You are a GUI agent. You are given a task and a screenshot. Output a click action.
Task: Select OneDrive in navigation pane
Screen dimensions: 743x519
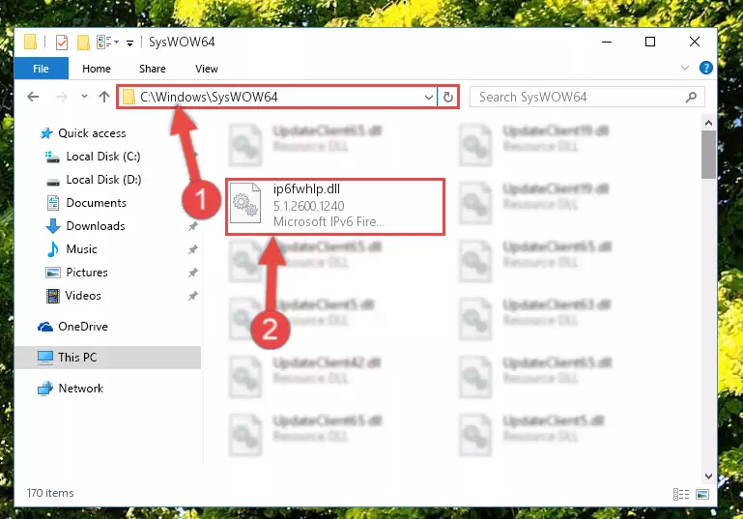pos(82,327)
